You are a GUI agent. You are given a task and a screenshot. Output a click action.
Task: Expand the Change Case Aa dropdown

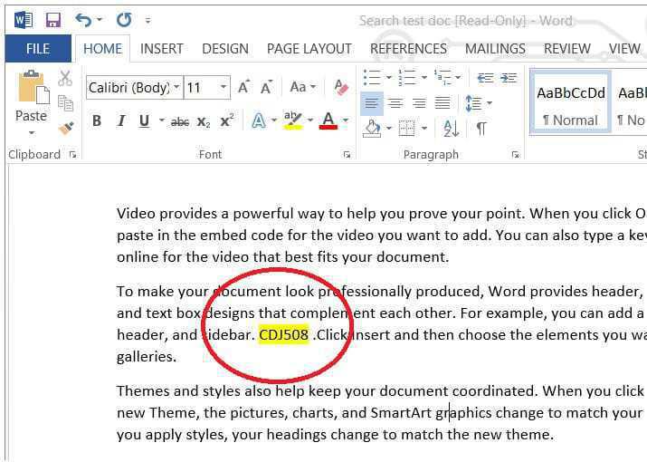tap(302, 88)
